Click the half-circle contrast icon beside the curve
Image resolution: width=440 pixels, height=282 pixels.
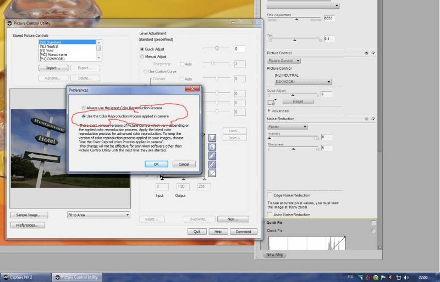[x=212, y=146]
